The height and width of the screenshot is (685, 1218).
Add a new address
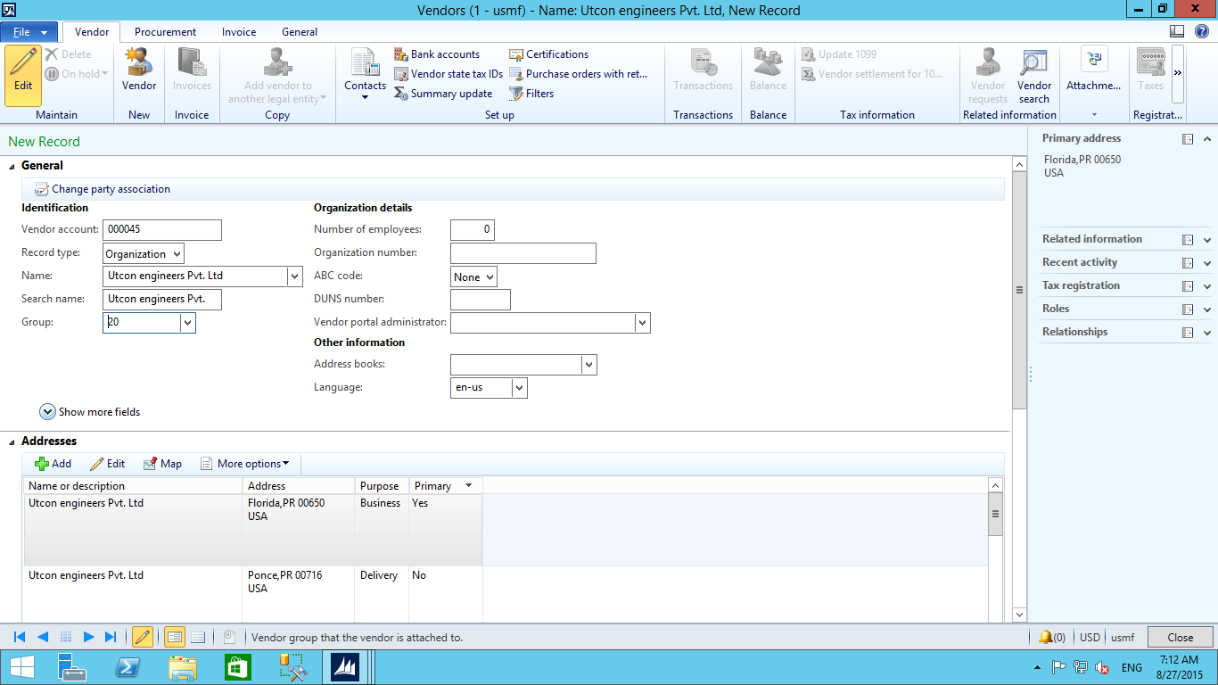[53, 464]
